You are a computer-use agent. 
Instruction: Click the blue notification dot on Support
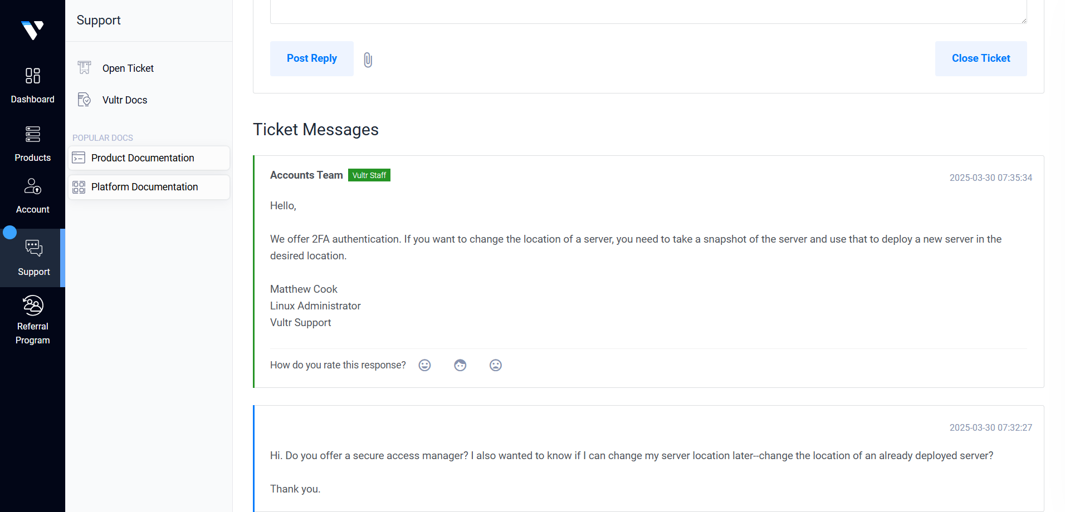click(10, 232)
